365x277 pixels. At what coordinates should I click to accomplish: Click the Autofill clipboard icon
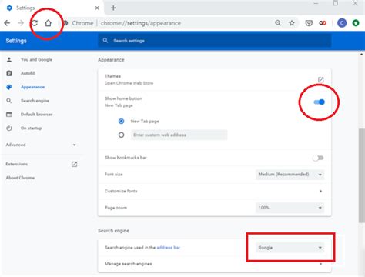coord(9,73)
